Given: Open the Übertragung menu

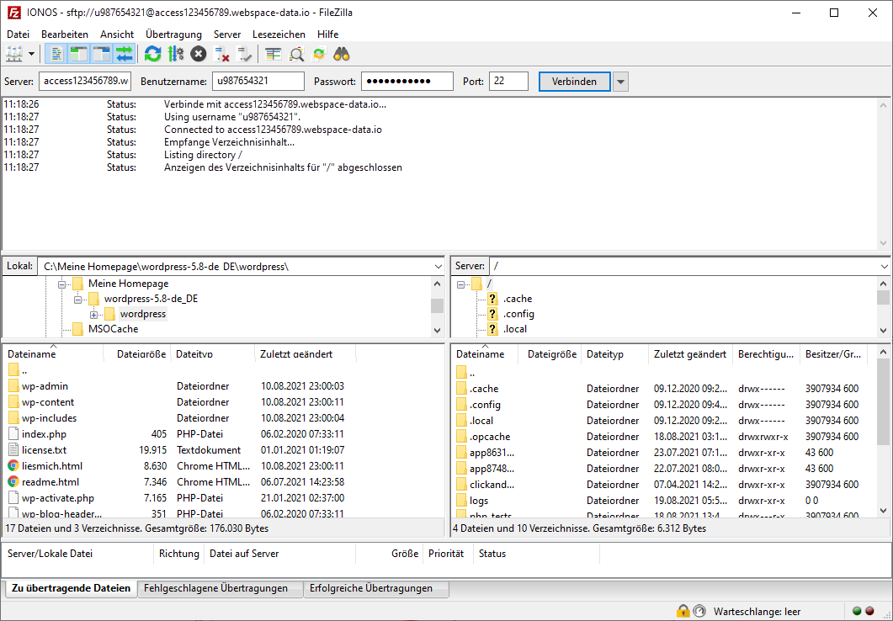Looking at the screenshot, I should (173, 34).
